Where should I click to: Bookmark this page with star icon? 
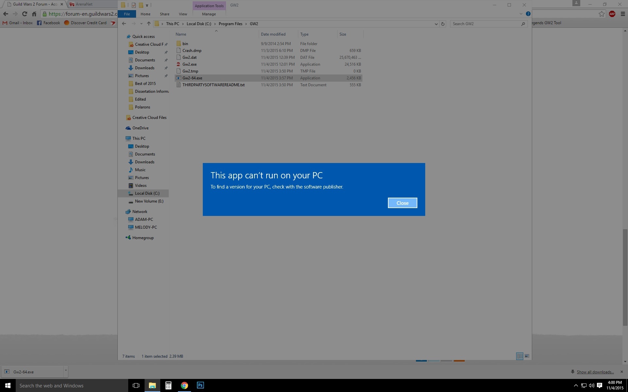[x=602, y=14]
